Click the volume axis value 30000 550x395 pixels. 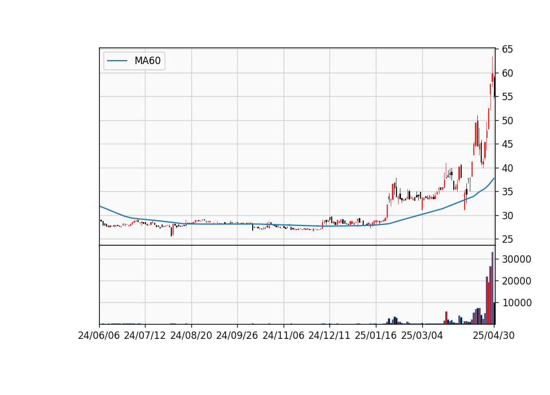(x=517, y=259)
